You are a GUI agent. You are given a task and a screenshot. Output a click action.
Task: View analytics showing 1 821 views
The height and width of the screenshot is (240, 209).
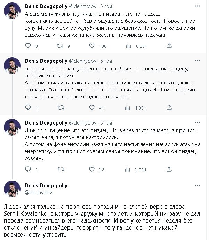click(128, 108)
